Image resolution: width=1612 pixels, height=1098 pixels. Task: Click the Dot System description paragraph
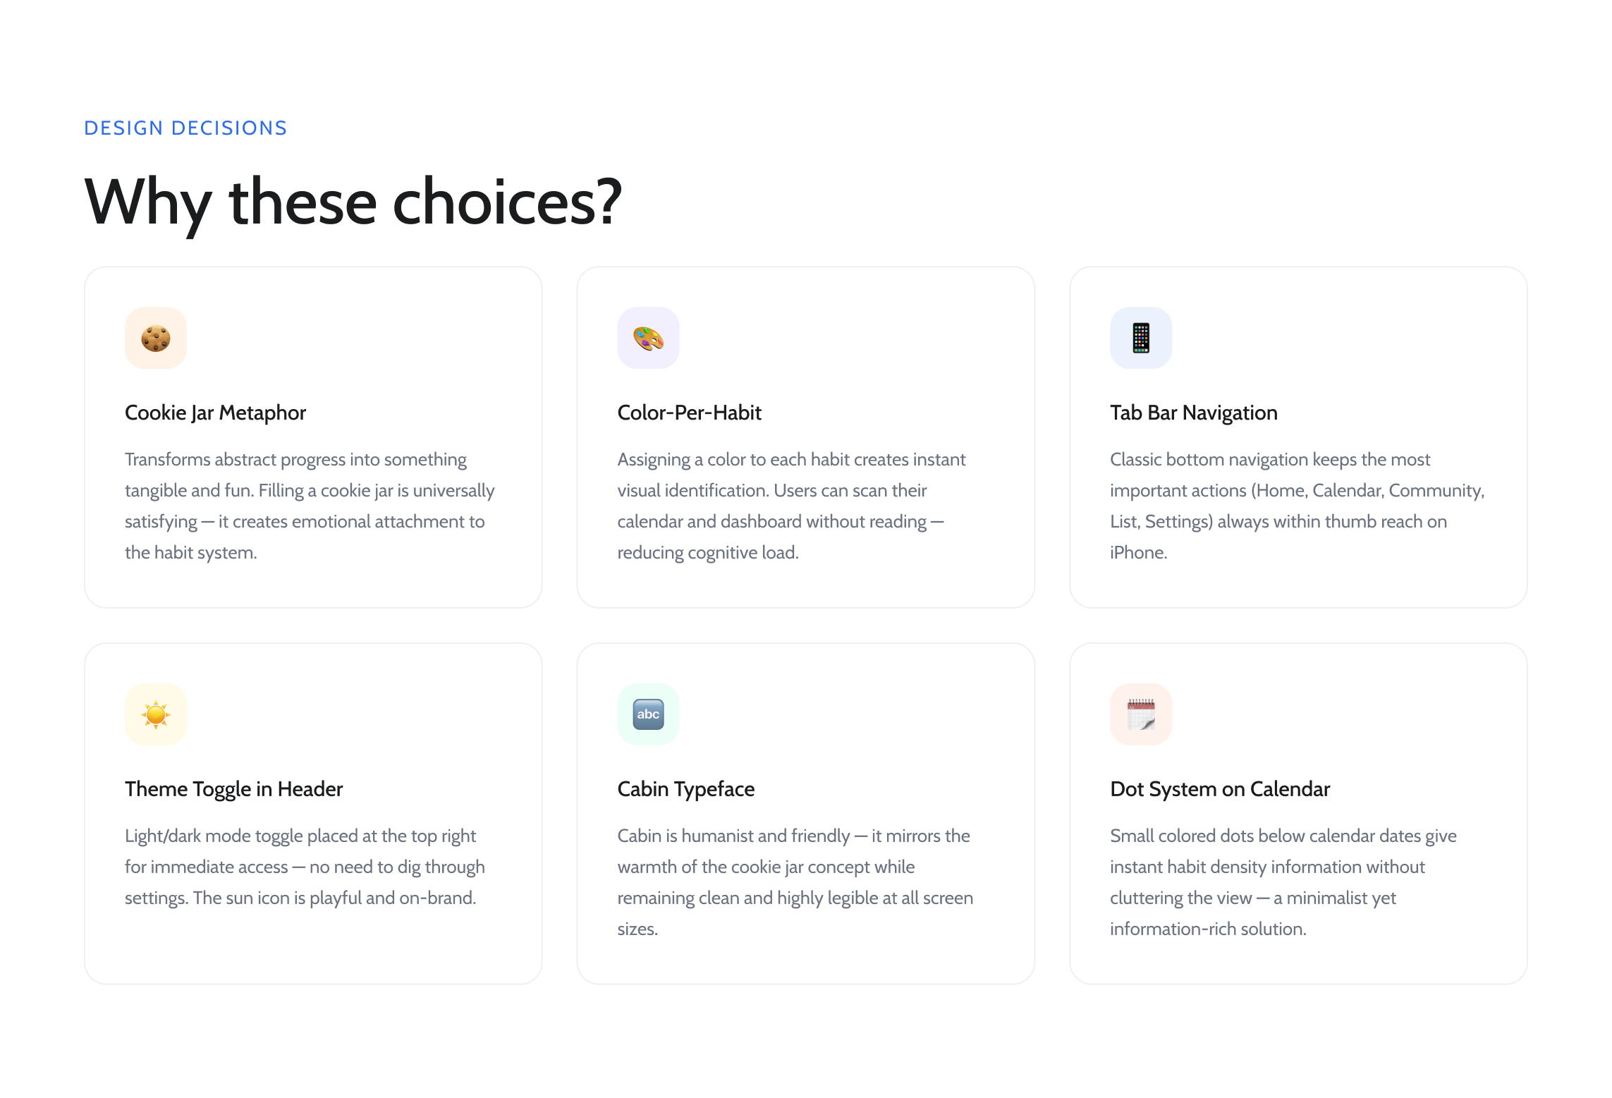point(1283,882)
